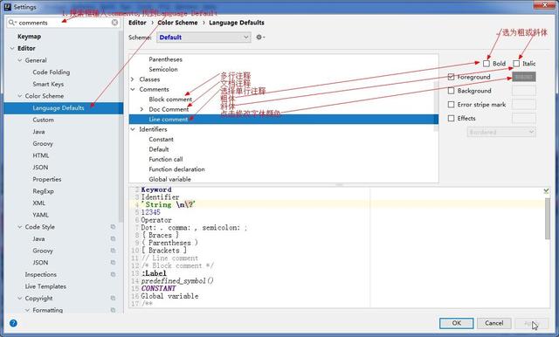Enable the Bold checkbox

487,64
